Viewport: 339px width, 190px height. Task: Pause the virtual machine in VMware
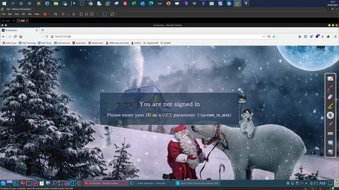click(45, 14)
